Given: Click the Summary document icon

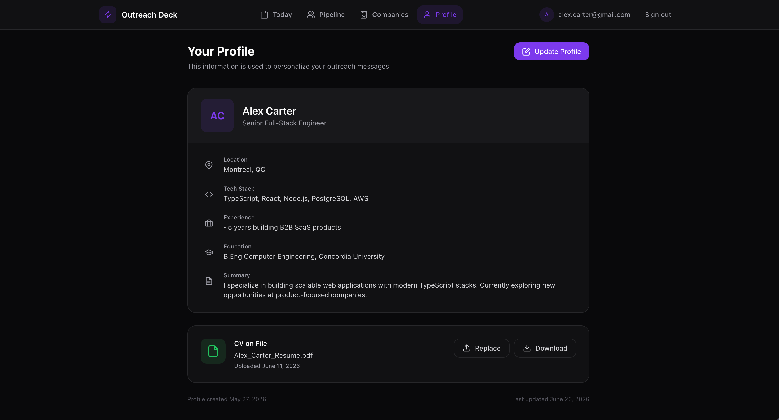Looking at the screenshot, I should tap(209, 281).
